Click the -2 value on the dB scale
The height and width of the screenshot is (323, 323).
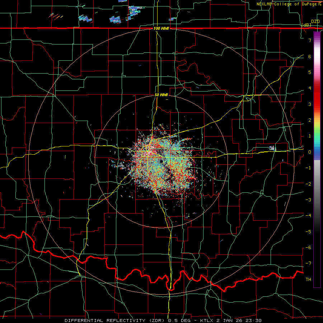(308, 184)
